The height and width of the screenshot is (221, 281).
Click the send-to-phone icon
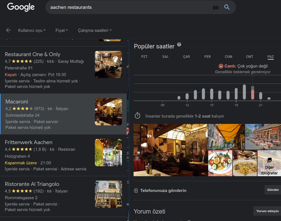(136, 190)
